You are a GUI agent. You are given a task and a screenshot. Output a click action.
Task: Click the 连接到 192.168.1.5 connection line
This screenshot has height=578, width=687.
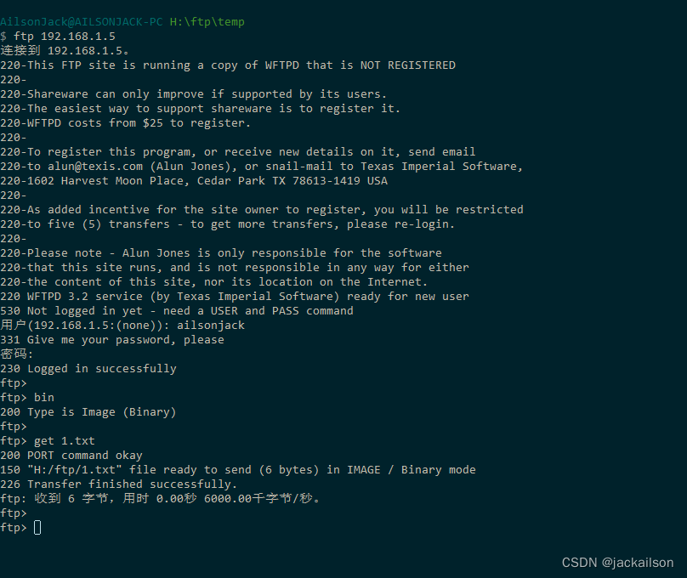[65, 51]
